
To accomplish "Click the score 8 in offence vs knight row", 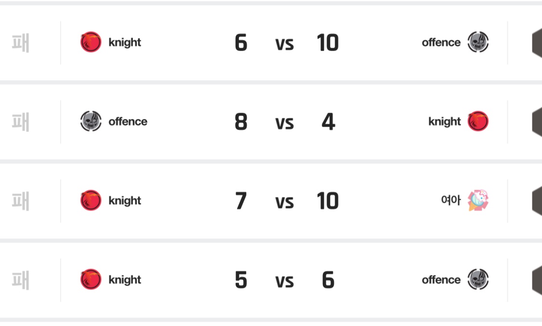I will [x=241, y=122].
